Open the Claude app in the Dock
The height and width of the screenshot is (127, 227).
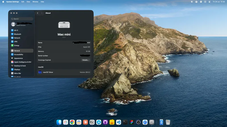tap(85, 122)
